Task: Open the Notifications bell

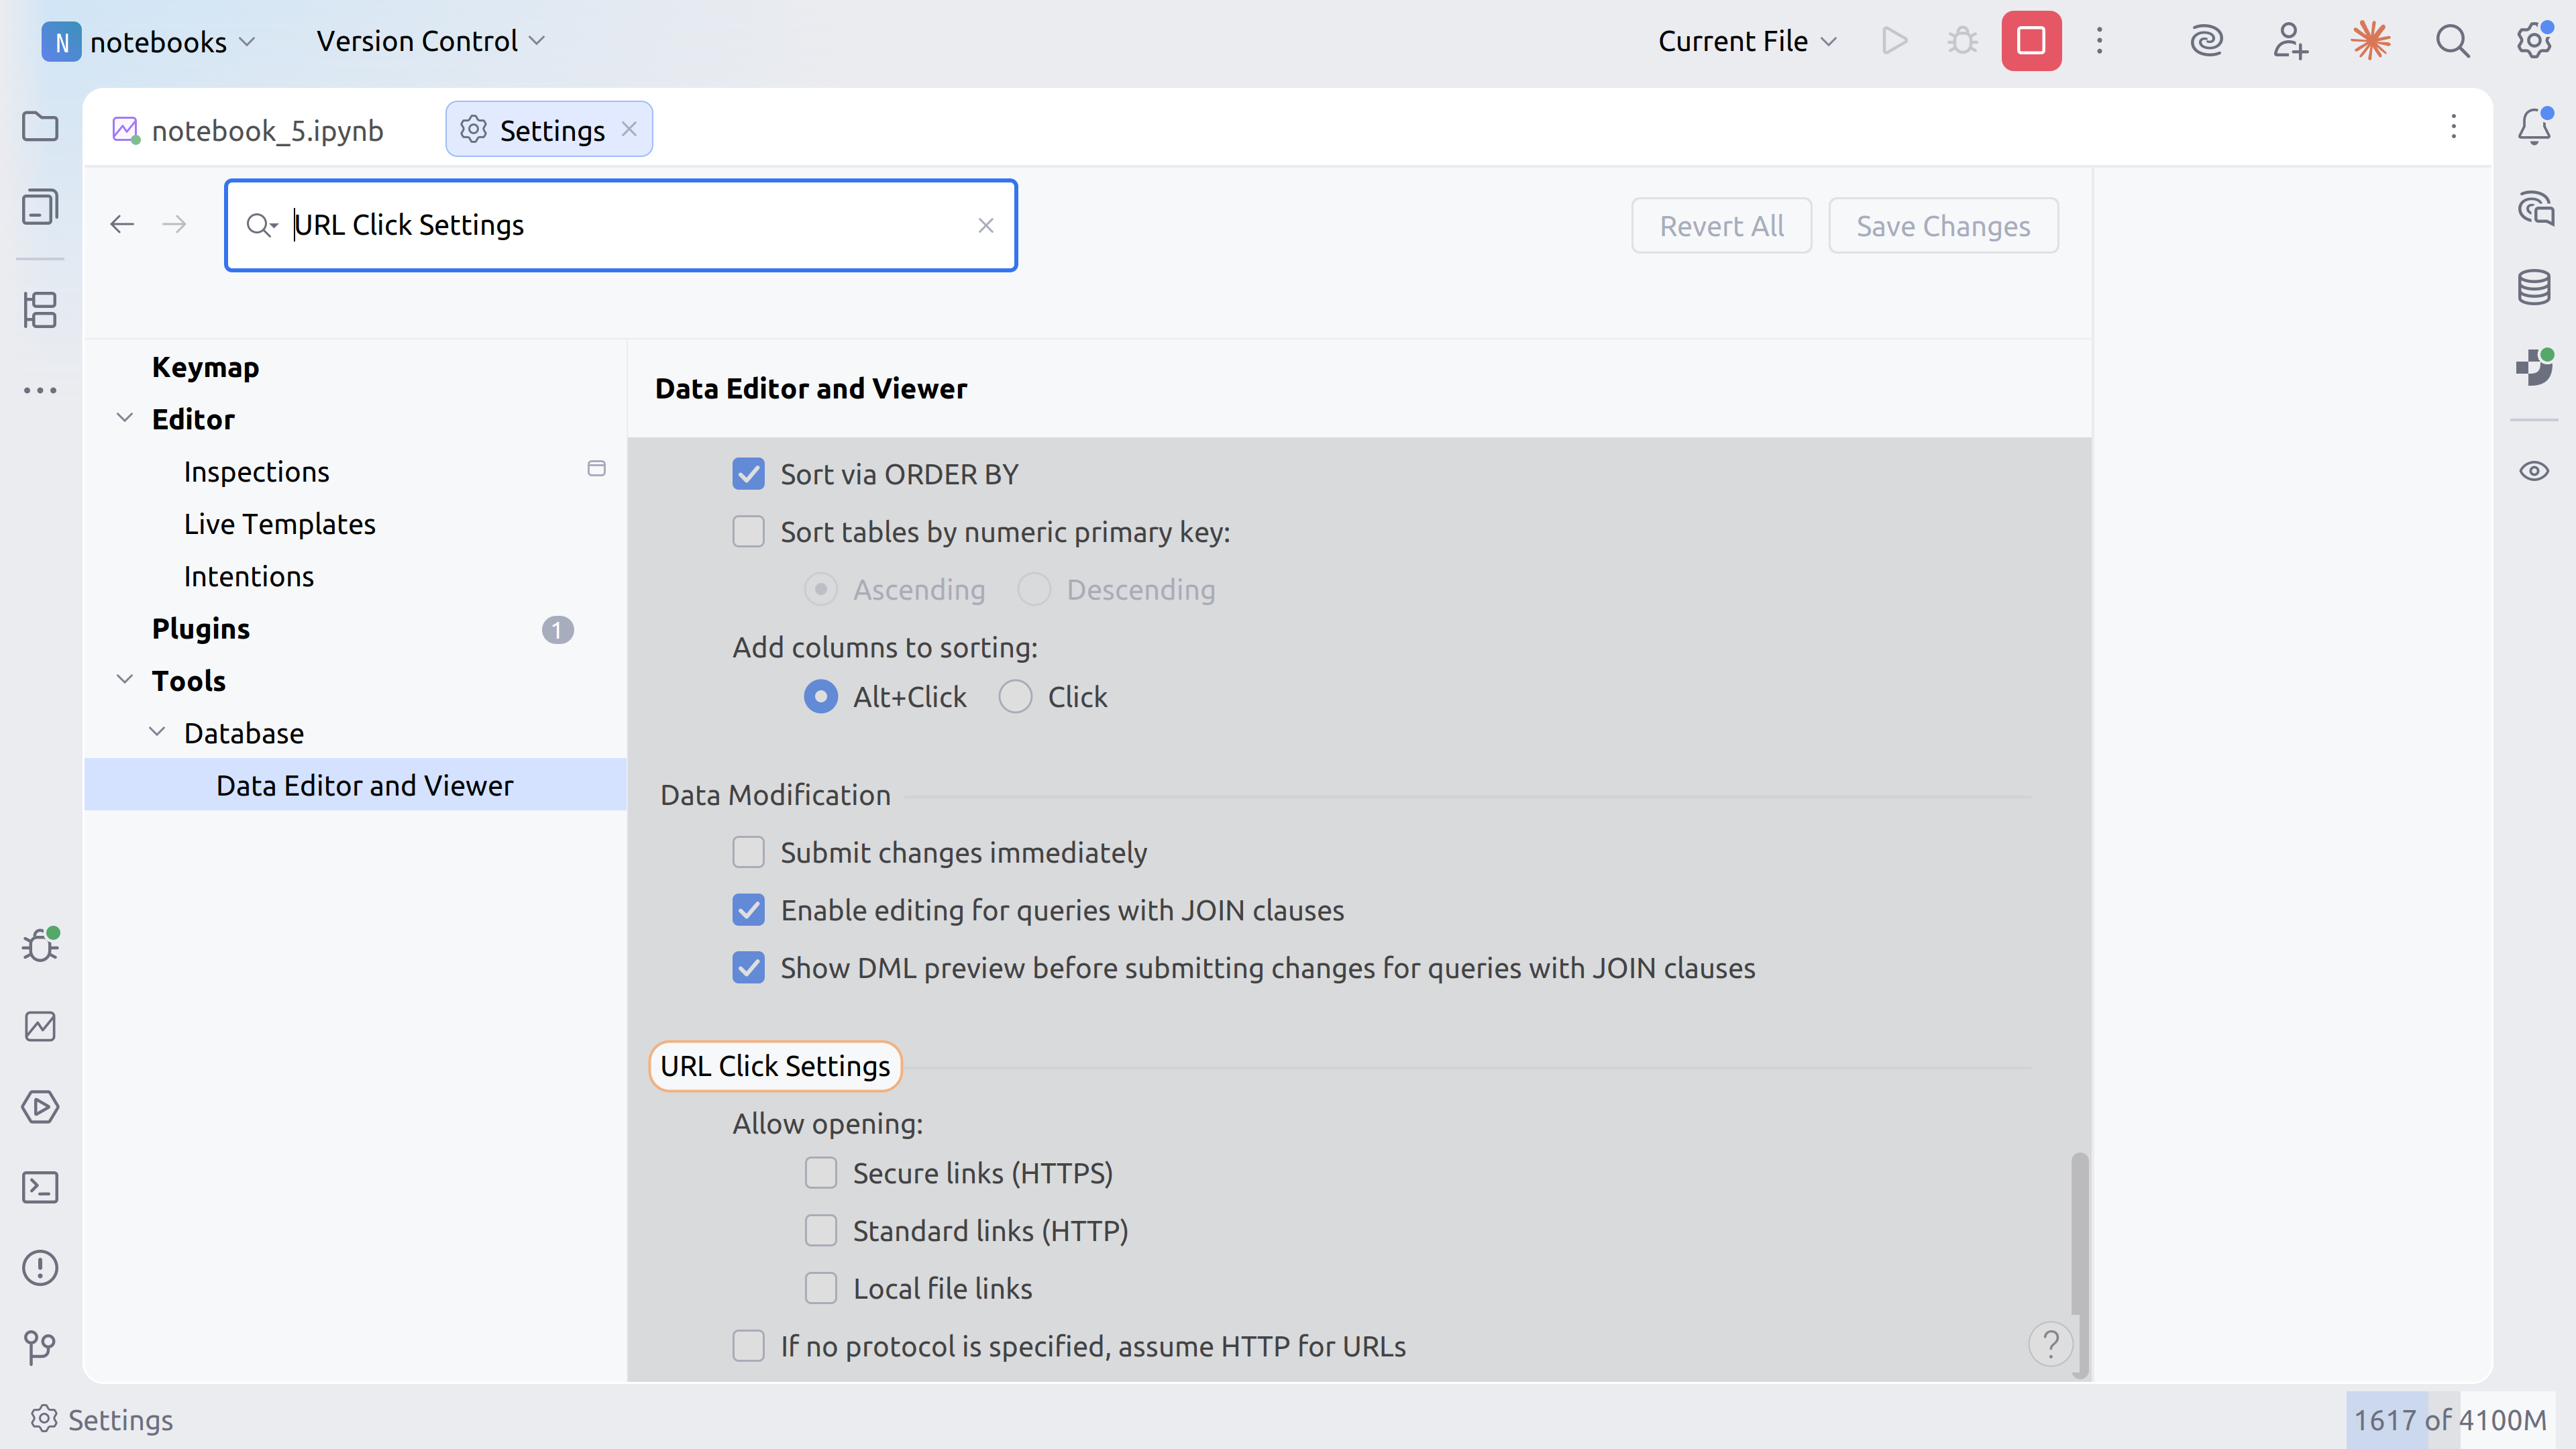Action: coord(2534,127)
